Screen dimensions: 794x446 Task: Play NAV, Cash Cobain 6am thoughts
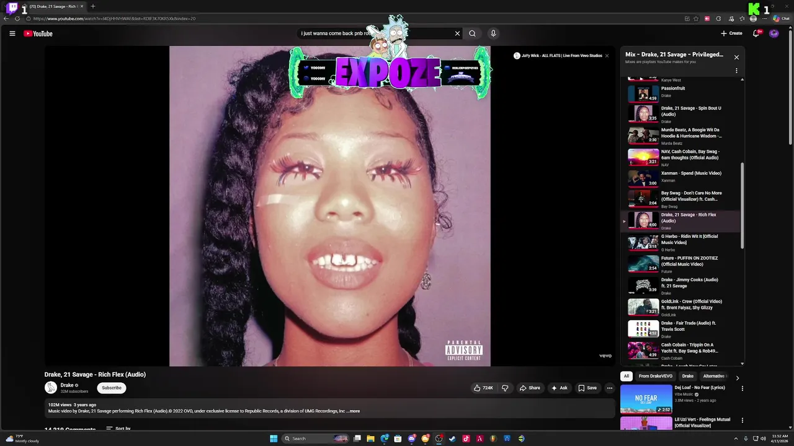pos(681,157)
